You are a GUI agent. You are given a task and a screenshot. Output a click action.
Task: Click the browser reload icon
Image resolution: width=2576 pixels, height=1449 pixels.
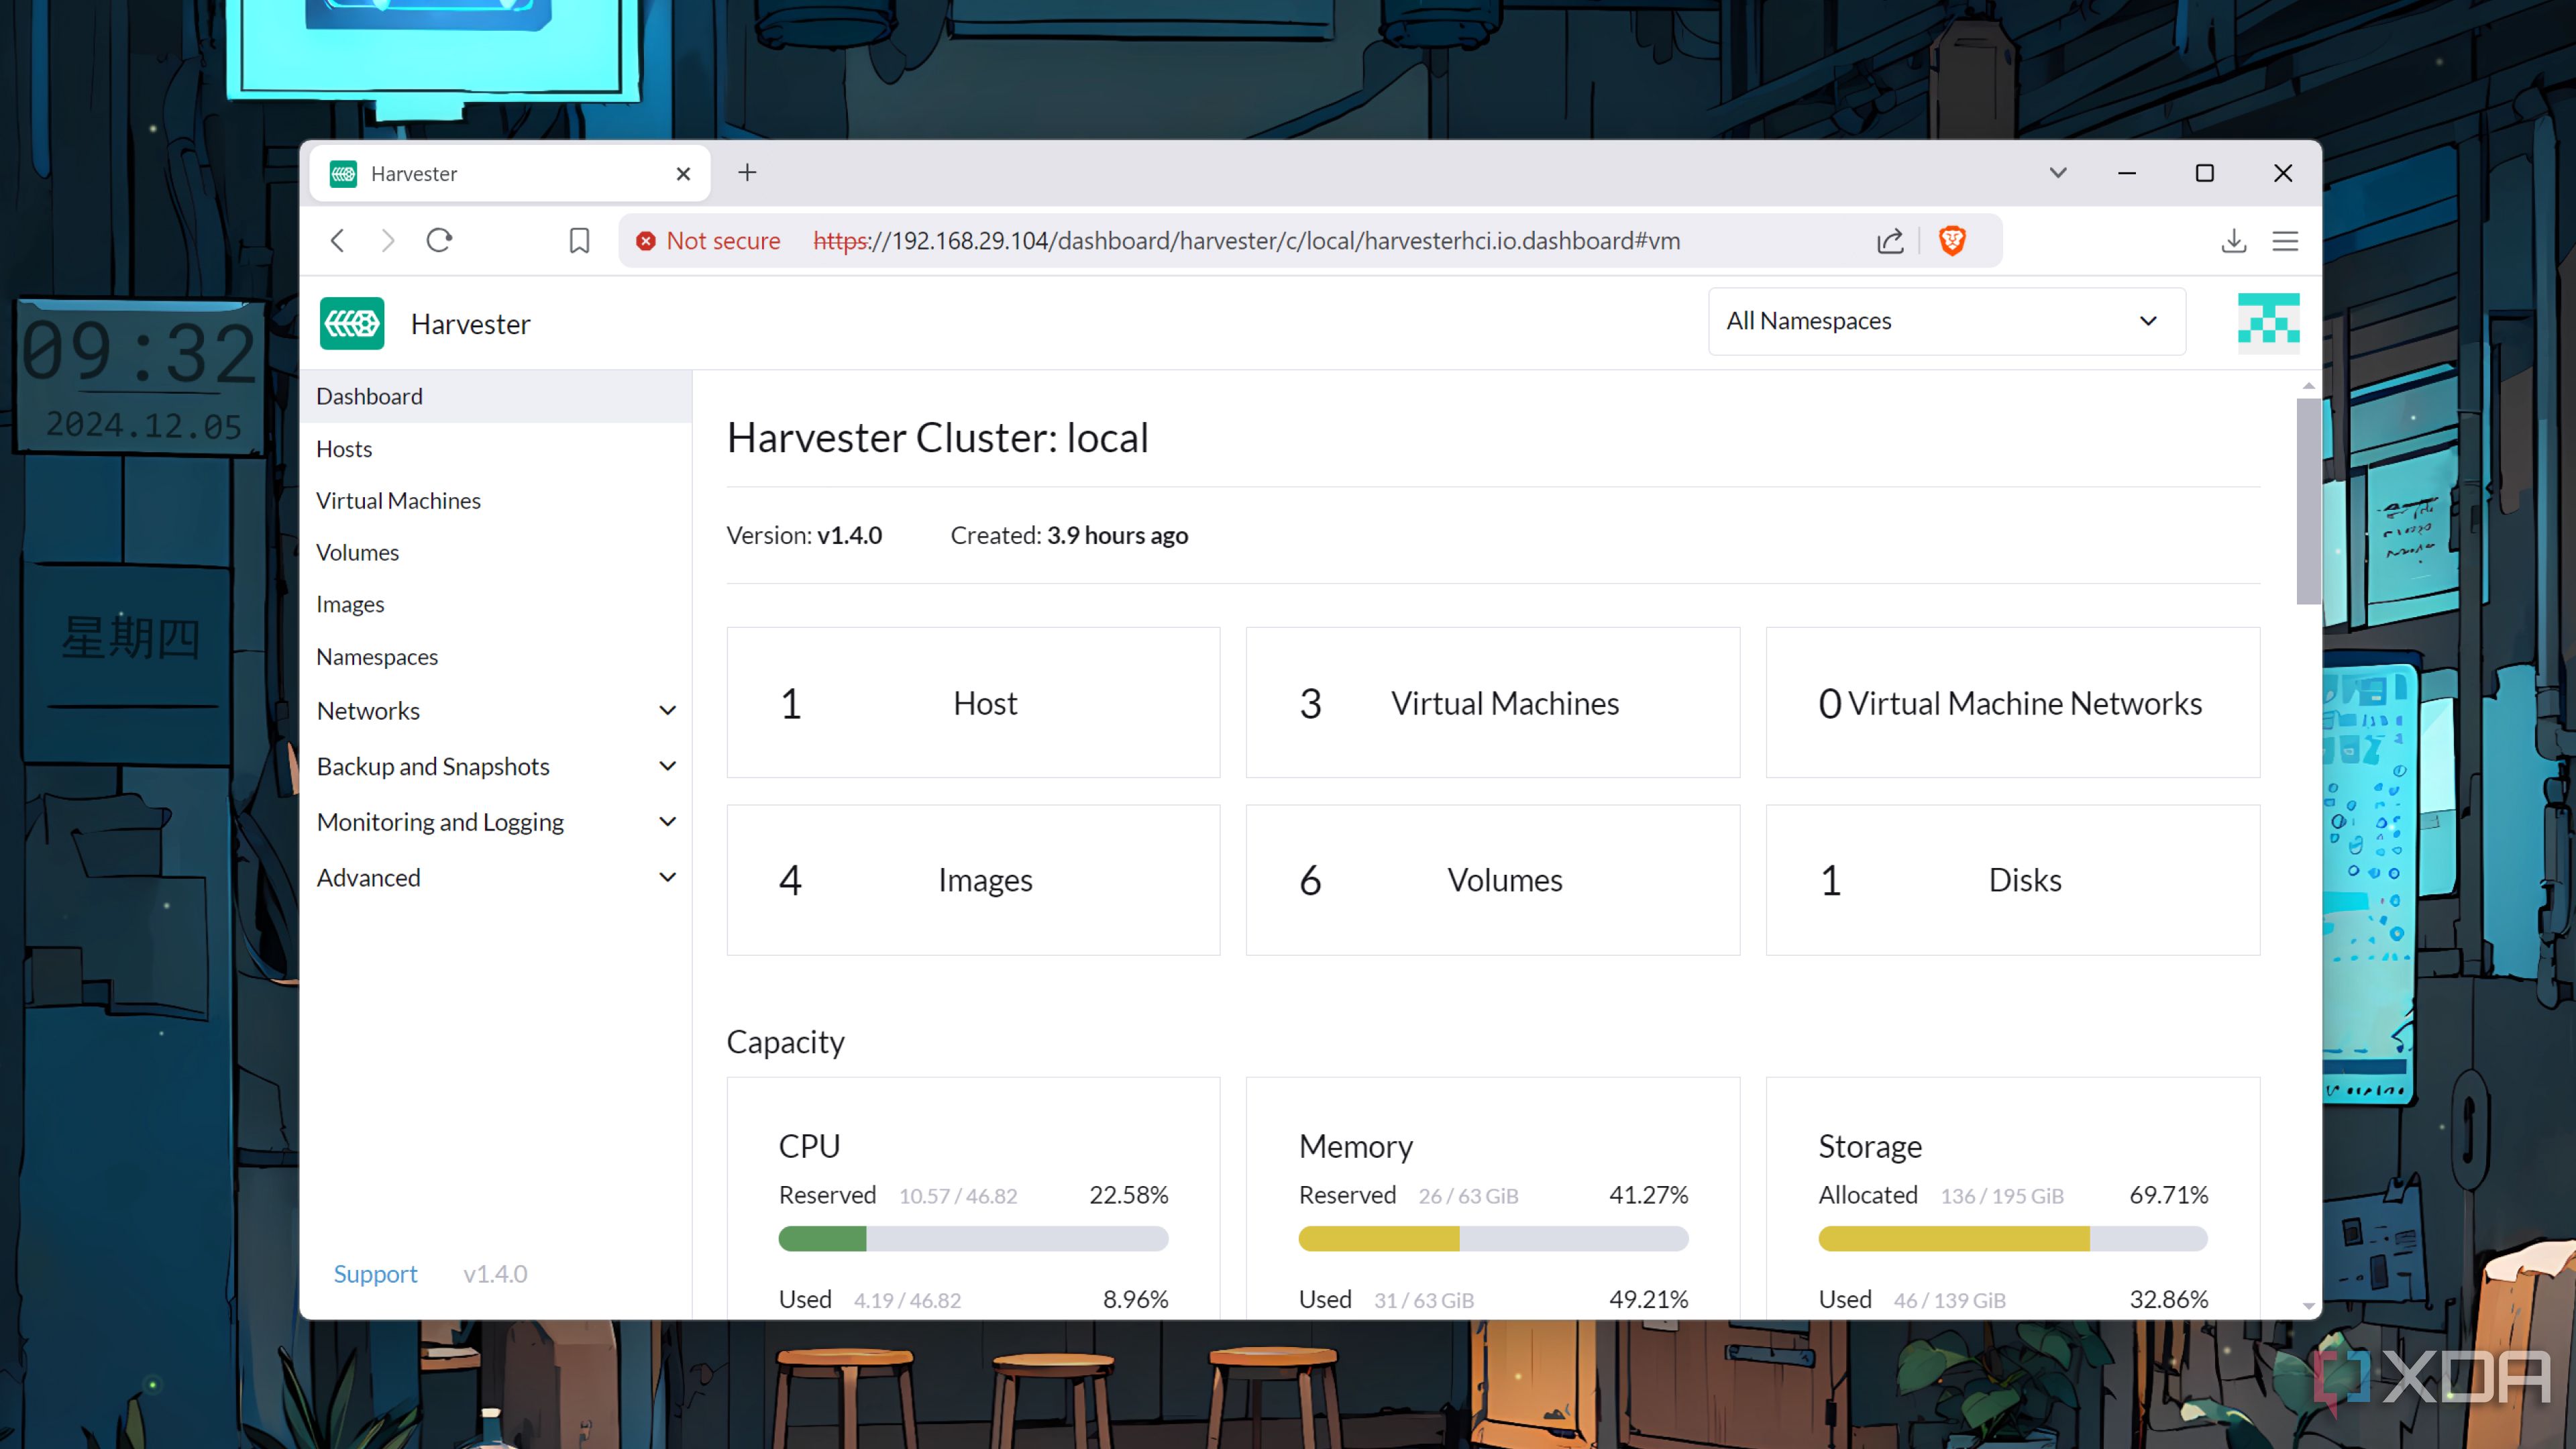tap(439, 241)
